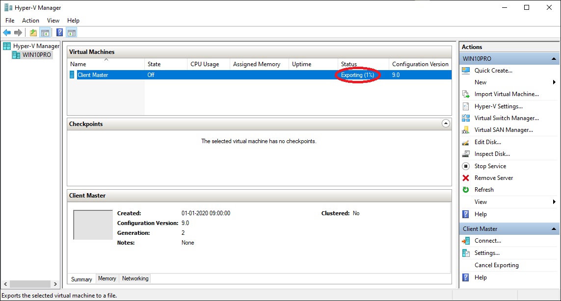Click the Quick Create monitor icon
561x301 pixels.
tap(466, 71)
